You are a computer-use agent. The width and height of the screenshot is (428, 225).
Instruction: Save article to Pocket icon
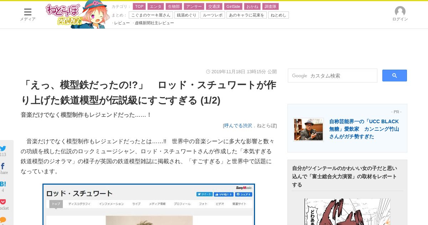tap(3, 202)
